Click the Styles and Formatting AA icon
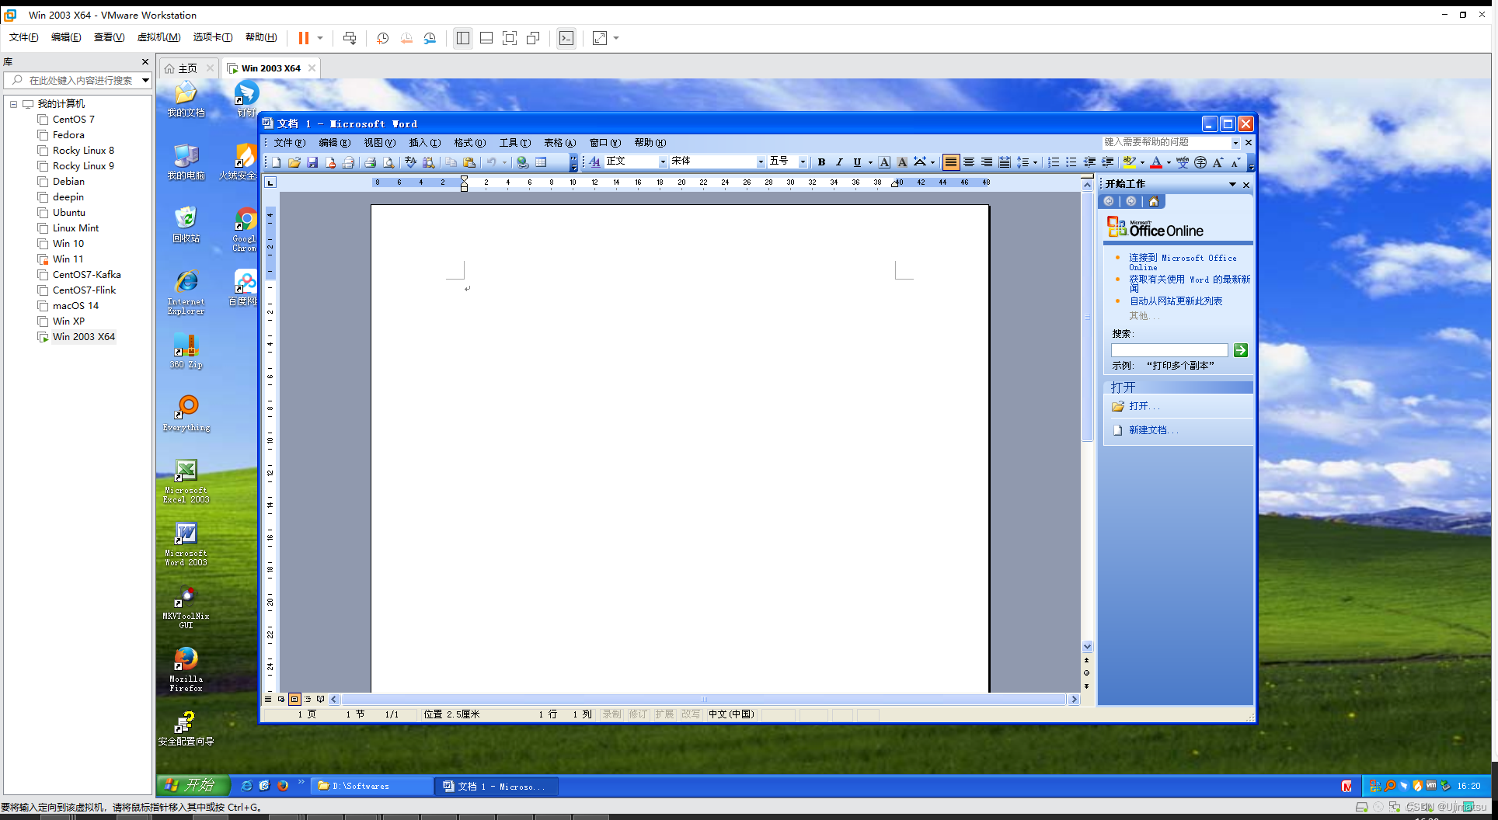This screenshot has width=1498, height=820. (x=595, y=162)
